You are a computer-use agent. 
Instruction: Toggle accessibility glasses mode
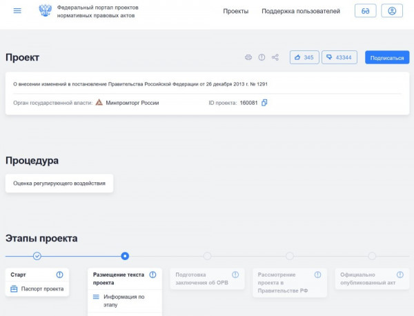click(365, 11)
